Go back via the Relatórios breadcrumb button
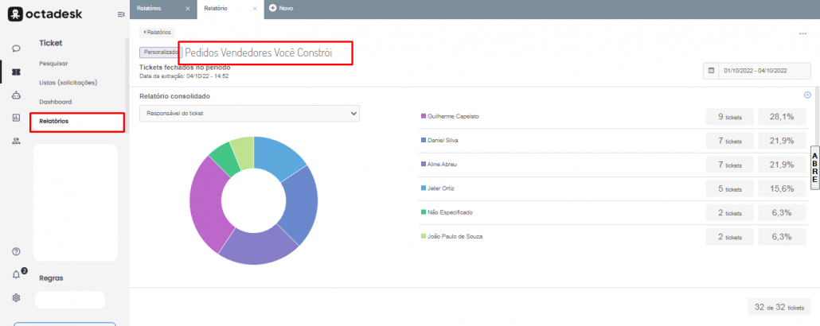This screenshot has width=820, height=326. (157, 33)
